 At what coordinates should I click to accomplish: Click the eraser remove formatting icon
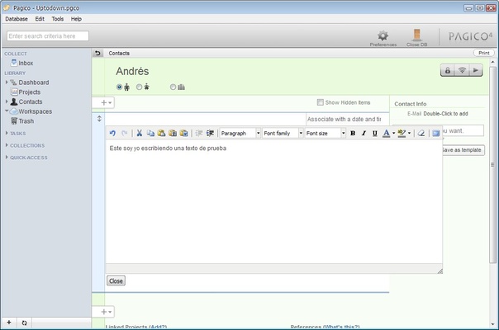(x=421, y=133)
